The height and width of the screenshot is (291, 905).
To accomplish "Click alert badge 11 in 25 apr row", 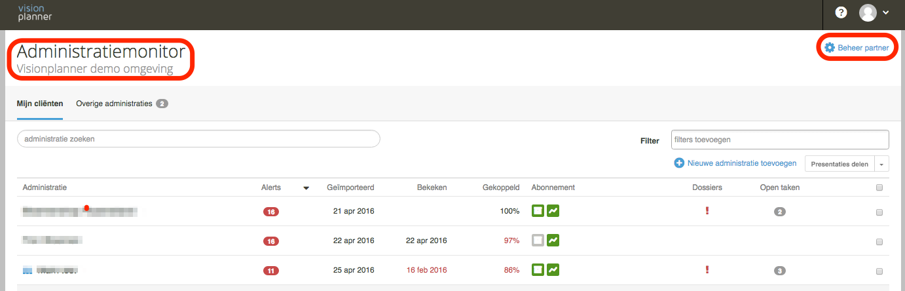I will coord(270,271).
